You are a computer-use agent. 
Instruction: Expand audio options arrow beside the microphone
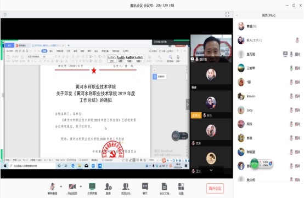coord(61,187)
